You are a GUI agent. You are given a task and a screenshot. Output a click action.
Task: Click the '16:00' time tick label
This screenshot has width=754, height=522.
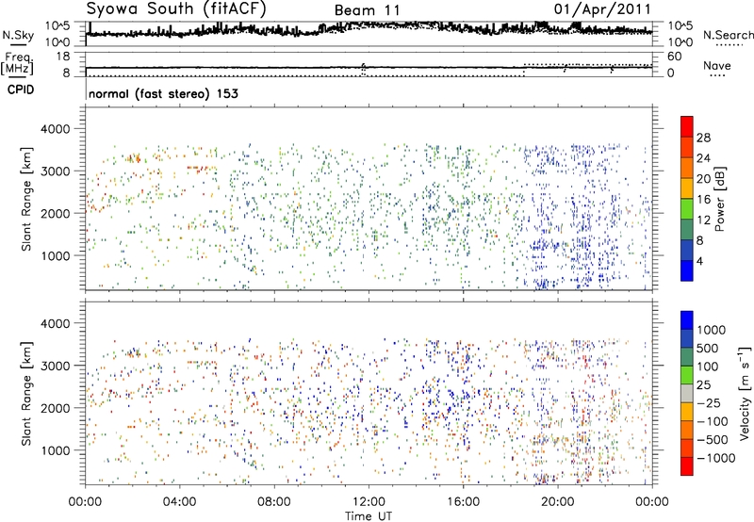(x=463, y=502)
